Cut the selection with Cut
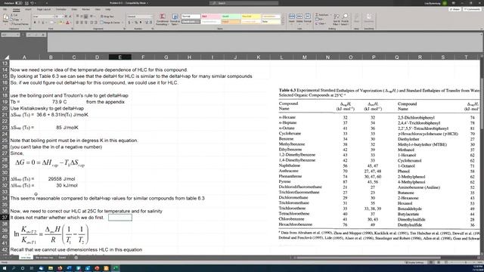The width and height of the screenshot is (484, 272). click(14, 15)
